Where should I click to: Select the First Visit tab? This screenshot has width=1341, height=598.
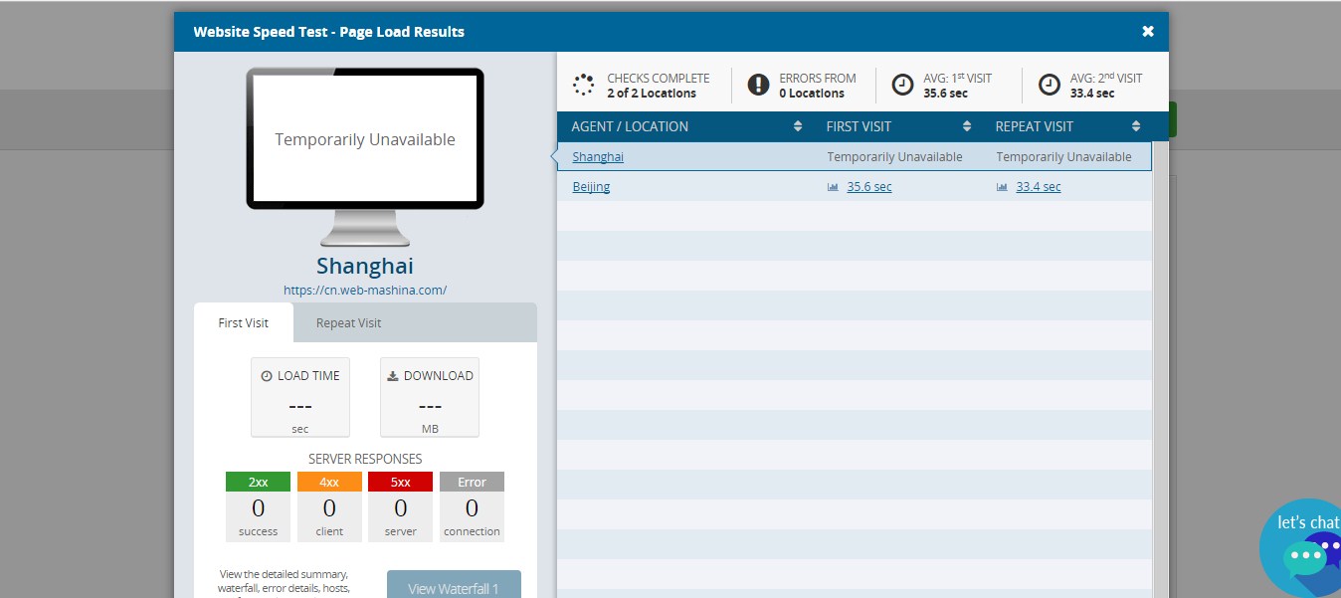pos(244,322)
